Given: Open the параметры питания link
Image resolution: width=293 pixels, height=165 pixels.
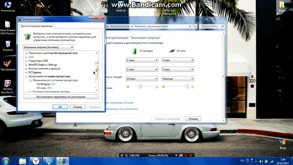Looking at the screenshot, I should pyautogui.click(x=119, y=103).
